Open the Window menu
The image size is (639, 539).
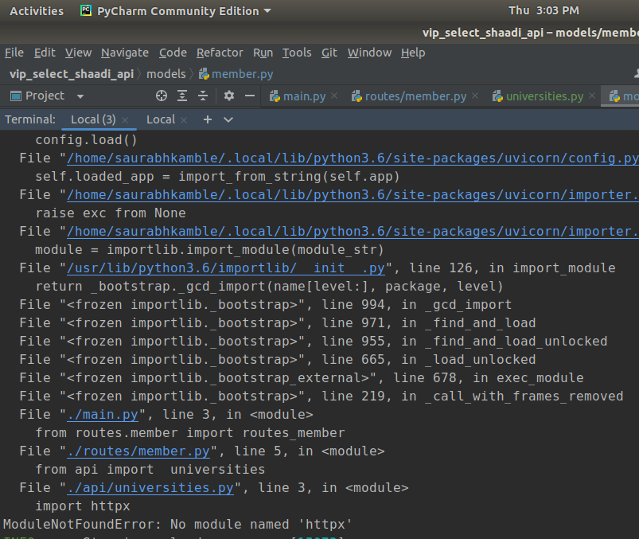tap(369, 53)
